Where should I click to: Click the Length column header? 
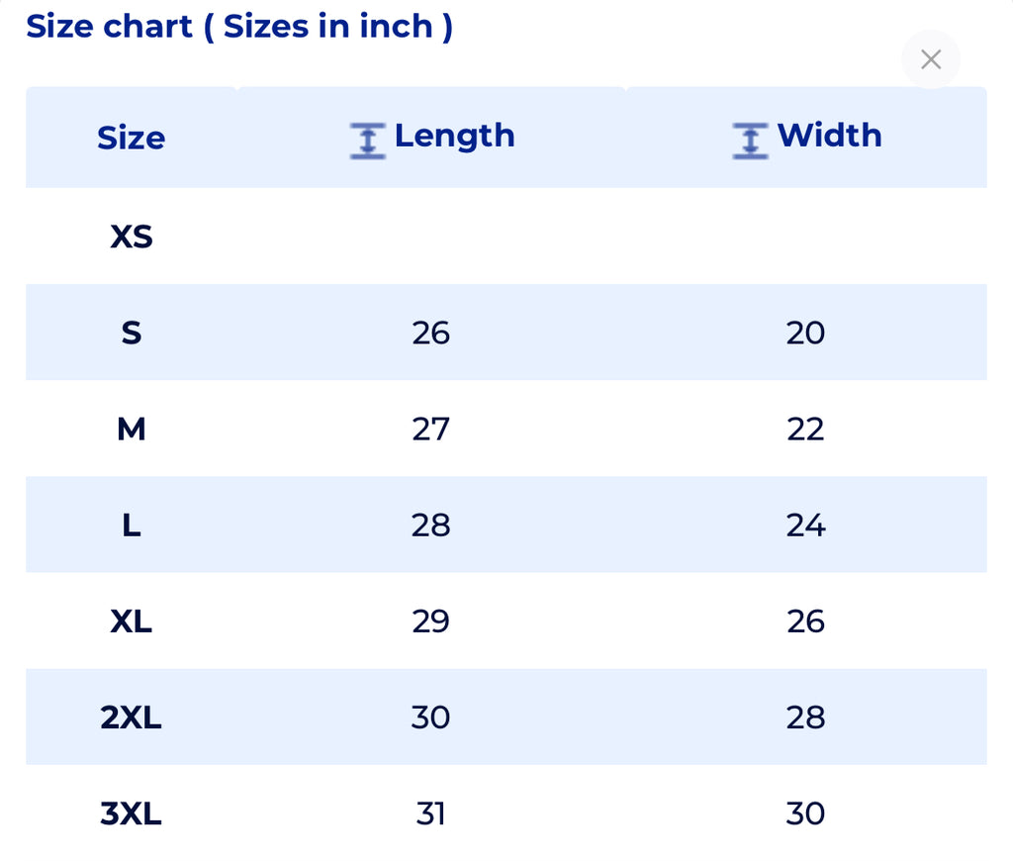454,136
